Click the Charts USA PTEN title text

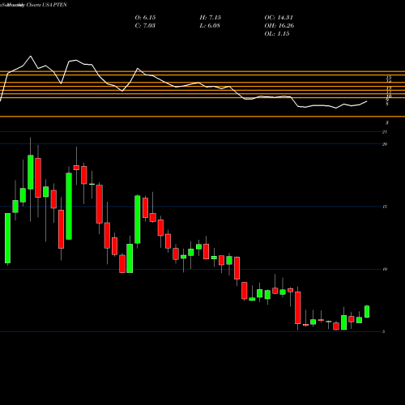tap(46, 5)
